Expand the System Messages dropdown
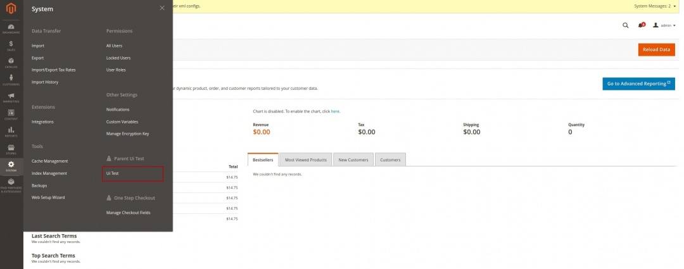The height and width of the screenshot is (269, 684). (655, 6)
